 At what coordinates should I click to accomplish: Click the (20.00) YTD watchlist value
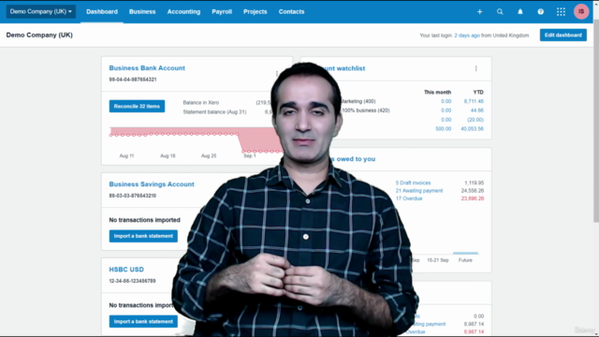click(475, 120)
